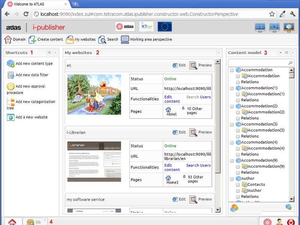The width and height of the screenshot is (300, 225).
Task: Edit the 'et' website
Action: click(179, 65)
